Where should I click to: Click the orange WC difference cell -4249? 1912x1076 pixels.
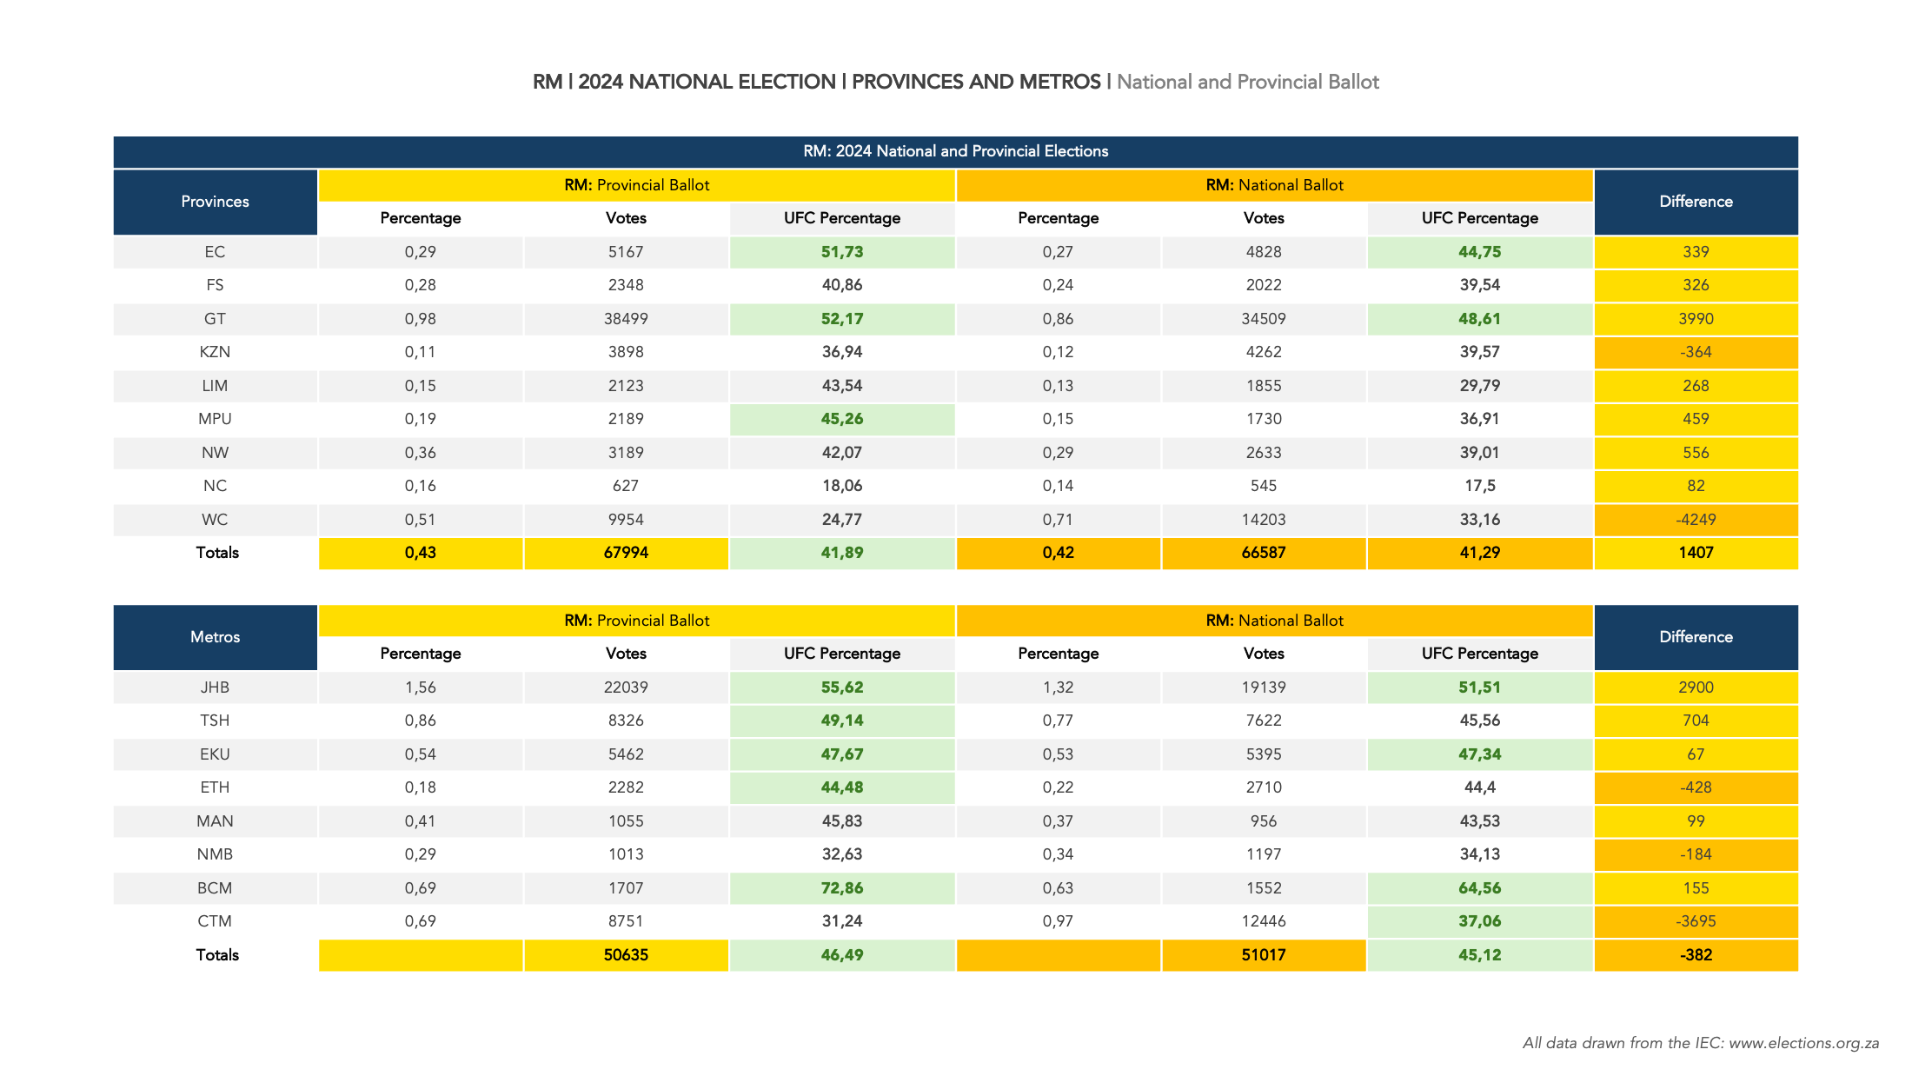pyautogui.click(x=1695, y=520)
